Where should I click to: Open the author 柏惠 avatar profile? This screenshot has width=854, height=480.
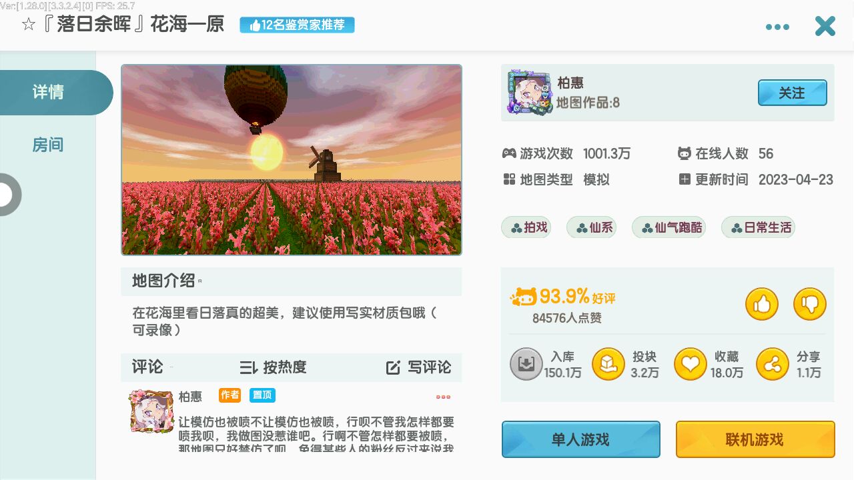(530, 92)
